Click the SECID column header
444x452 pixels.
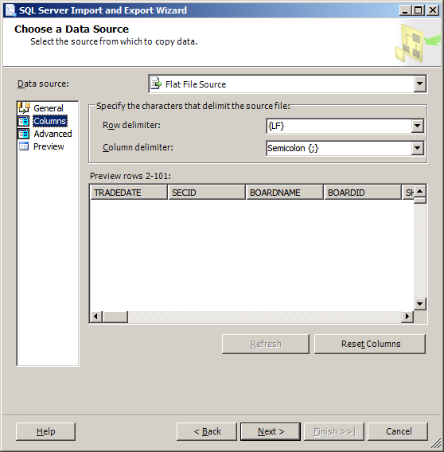point(207,193)
